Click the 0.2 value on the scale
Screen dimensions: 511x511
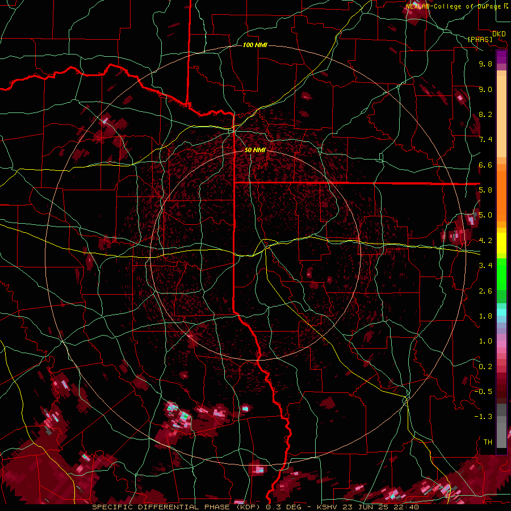tap(485, 367)
